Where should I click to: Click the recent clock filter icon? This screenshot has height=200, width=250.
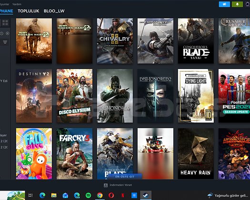tap(1, 33)
